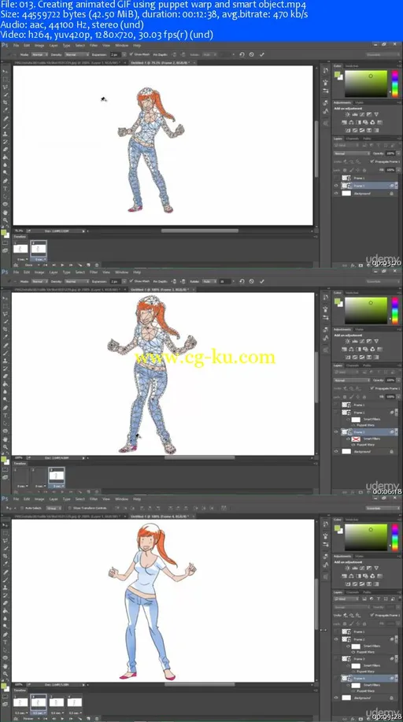403x722 pixels.
Task: Select Frame 4 layer in 00:09:28 screenshot
Action: click(368, 678)
